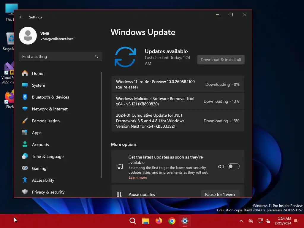
Task: Click Downloading - 13% for .NET Framework update
Action: [x=221, y=121]
